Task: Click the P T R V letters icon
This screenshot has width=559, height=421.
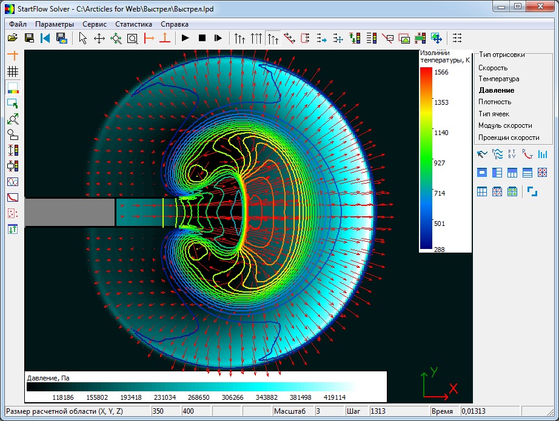Action: pos(512,154)
